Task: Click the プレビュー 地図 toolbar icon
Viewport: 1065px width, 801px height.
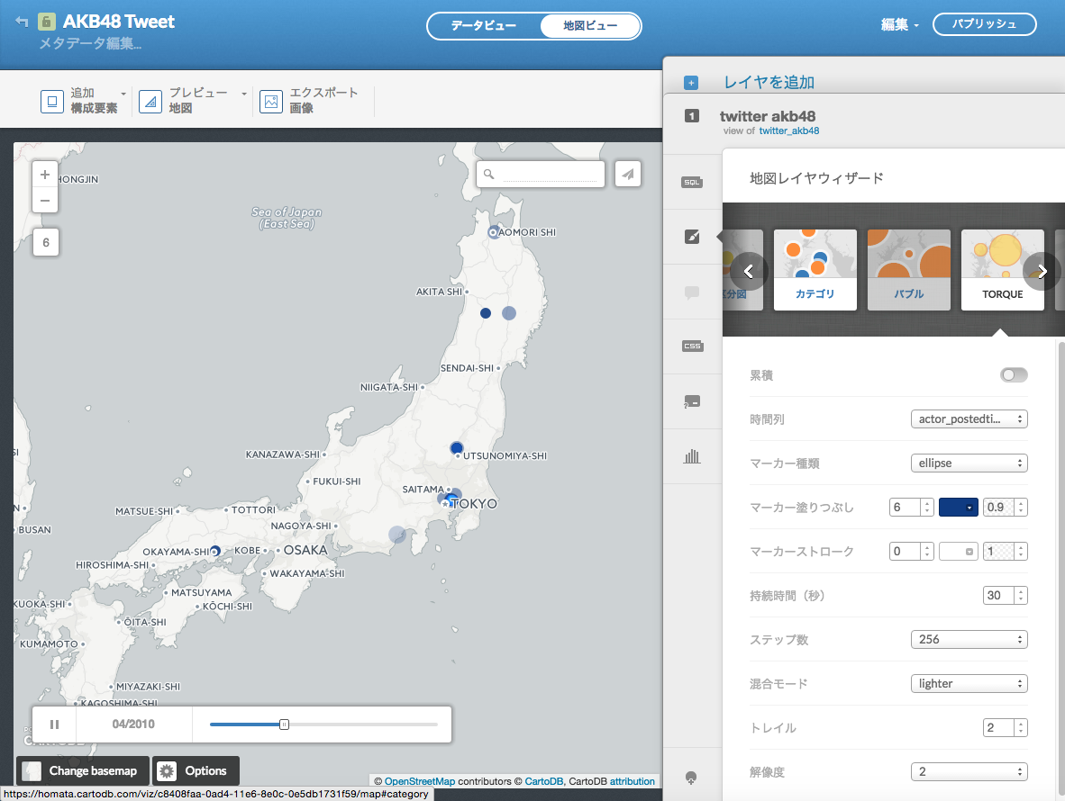Action: pos(150,101)
